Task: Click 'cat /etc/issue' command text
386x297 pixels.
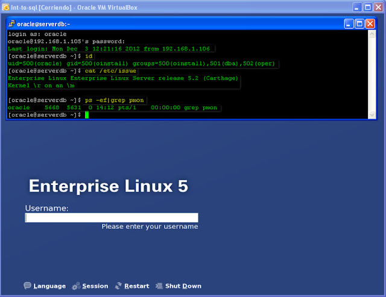Action: point(110,71)
